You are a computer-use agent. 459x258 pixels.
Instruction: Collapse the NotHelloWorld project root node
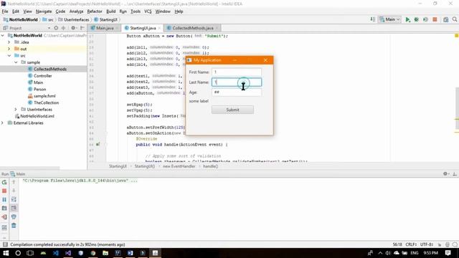point(3,35)
